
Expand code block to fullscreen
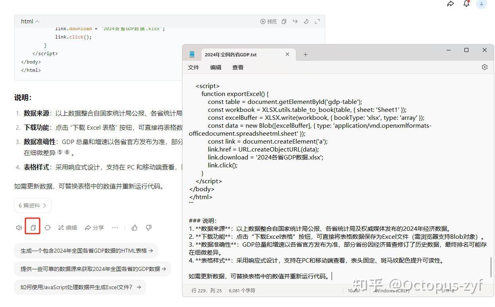click(x=317, y=21)
